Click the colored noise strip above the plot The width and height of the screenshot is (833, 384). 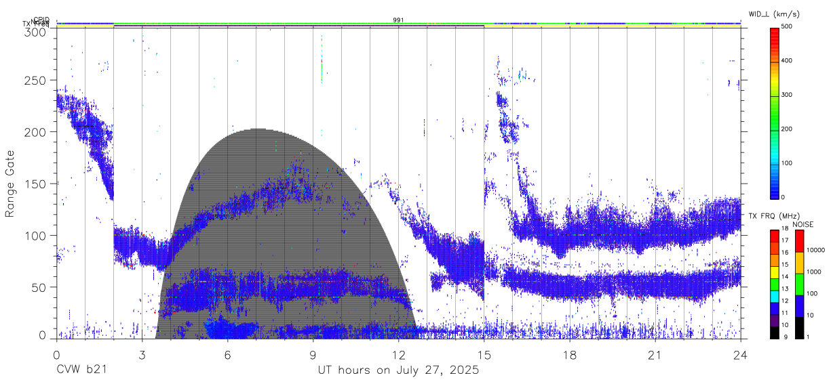[399, 24]
